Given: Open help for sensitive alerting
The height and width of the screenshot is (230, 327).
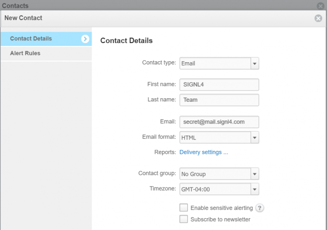Looking at the screenshot, I should (x=259, y=208).
